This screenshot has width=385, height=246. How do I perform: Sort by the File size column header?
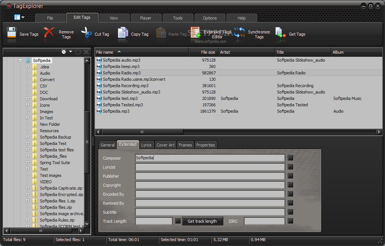(203, 52)
